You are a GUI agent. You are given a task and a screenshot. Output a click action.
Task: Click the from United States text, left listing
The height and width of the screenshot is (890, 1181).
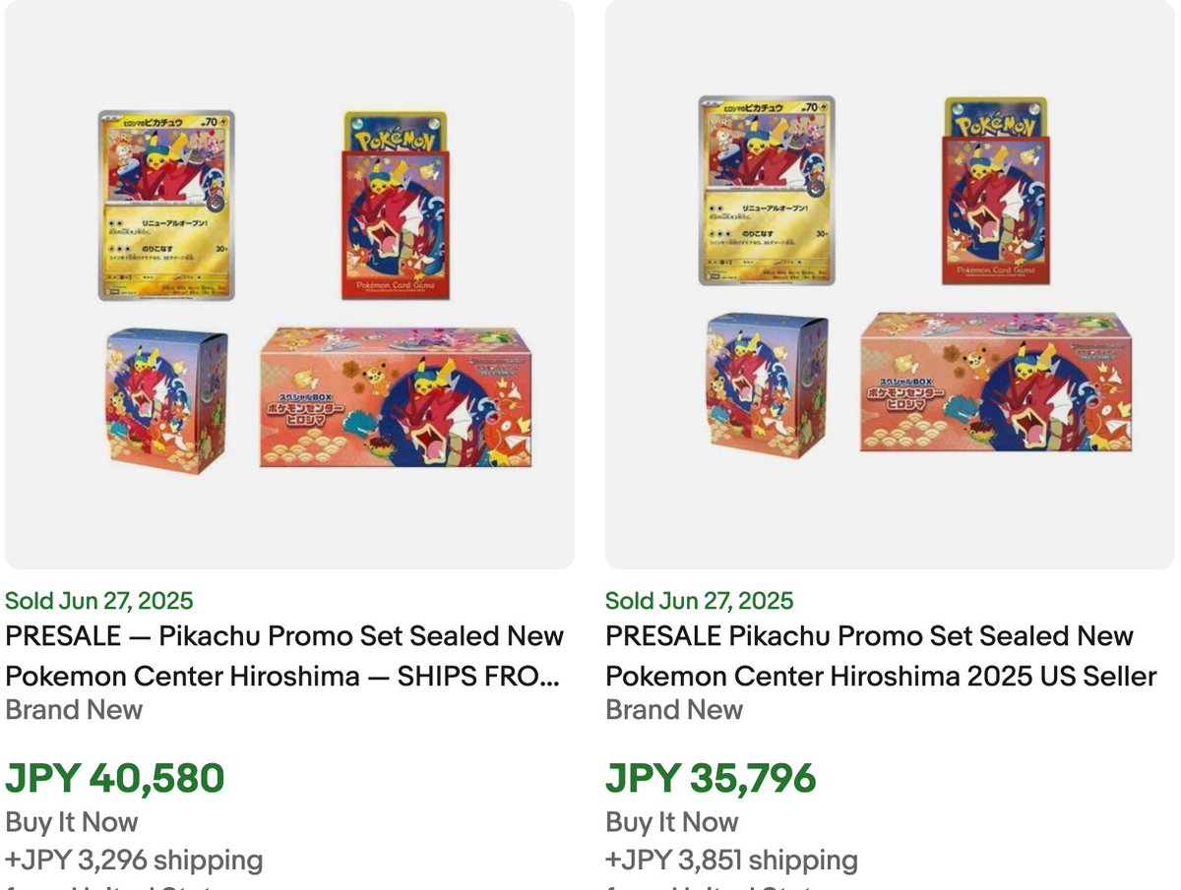tap(108, 885)
